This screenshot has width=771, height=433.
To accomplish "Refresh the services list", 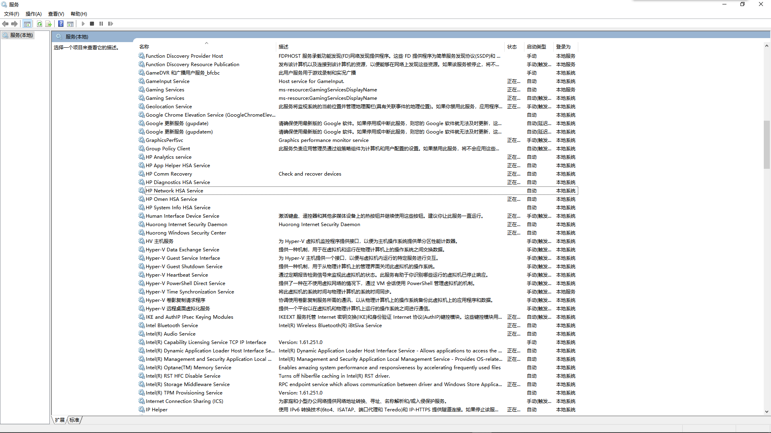I will pyautogui.click(x=39, y=24).
